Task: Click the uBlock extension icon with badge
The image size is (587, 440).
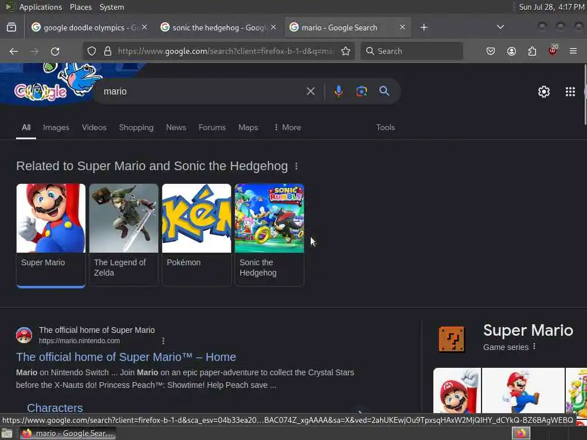Action: 553,50
